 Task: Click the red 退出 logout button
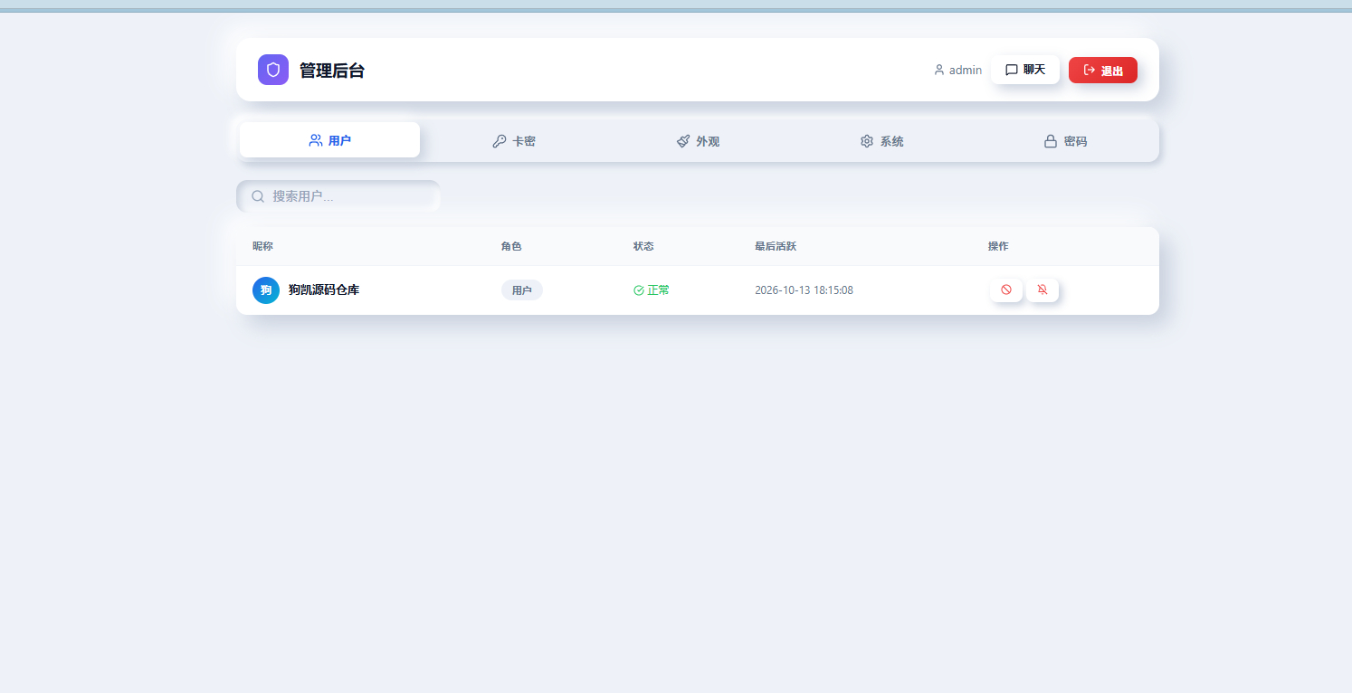click(1103, 70)
